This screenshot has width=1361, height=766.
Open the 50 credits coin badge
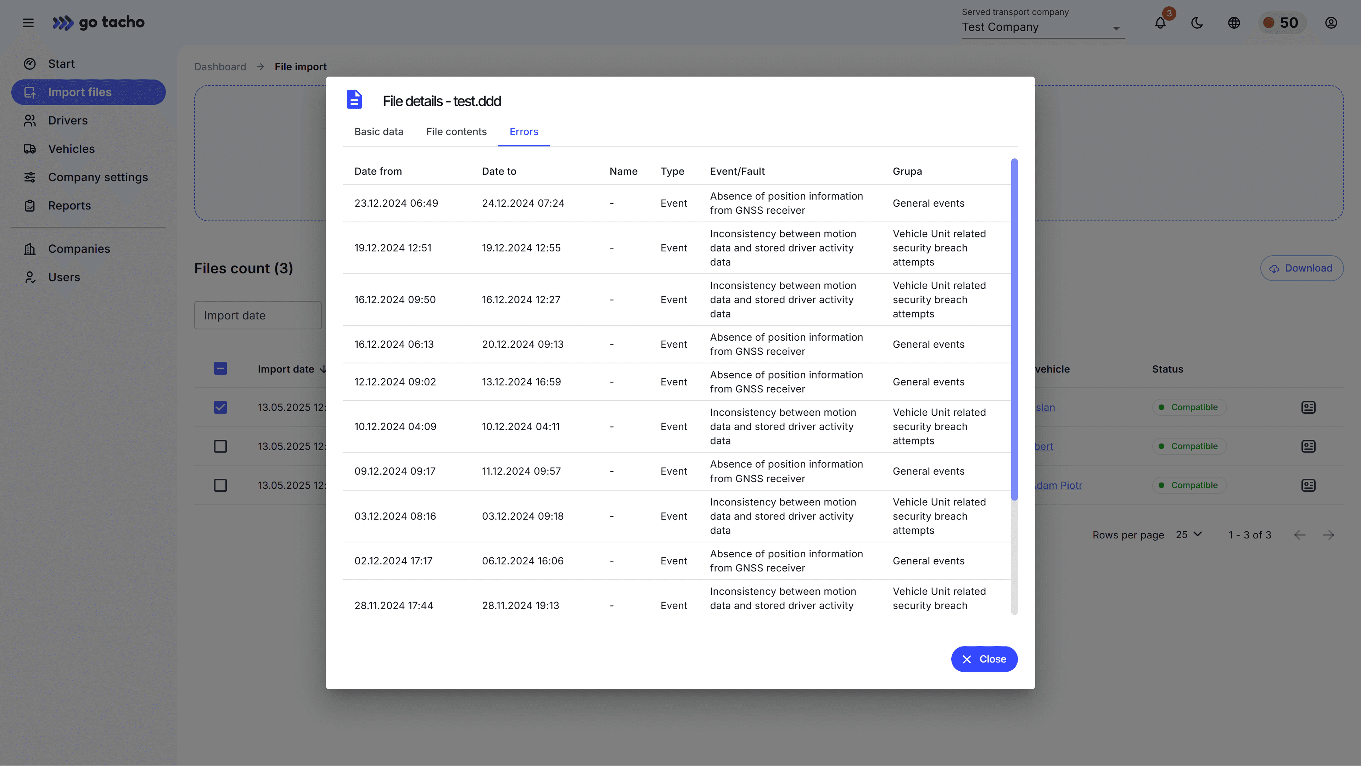click(1282, 23)
